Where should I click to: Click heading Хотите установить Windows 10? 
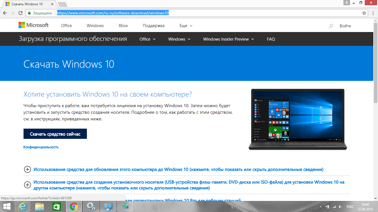coord(108,94)
